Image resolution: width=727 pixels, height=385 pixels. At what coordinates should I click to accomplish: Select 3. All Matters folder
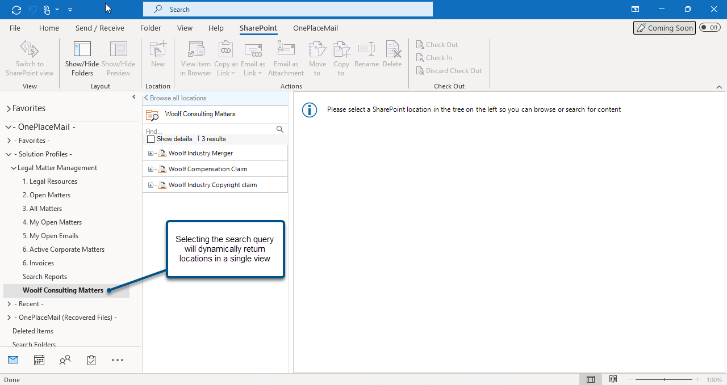click(42, 209)
